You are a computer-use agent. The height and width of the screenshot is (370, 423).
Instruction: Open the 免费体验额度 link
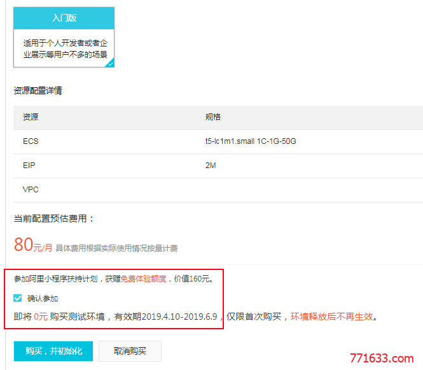143,279
